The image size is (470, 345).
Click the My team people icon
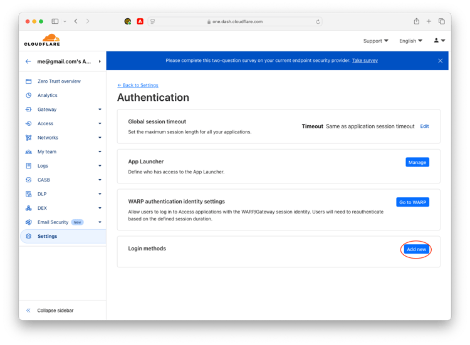[x=28, y=152]
